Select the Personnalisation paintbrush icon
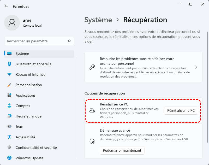This screenshot has width=209, height=165. [x=9, y=85]
